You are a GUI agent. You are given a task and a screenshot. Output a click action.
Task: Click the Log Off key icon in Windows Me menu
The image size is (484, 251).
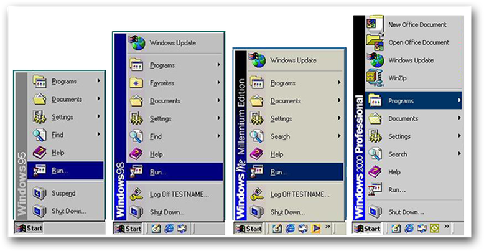(x=257, y=194)
